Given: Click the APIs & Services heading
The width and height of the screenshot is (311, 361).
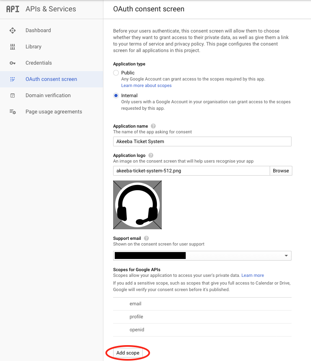Looking at the screenshot, I should [51, 9].
